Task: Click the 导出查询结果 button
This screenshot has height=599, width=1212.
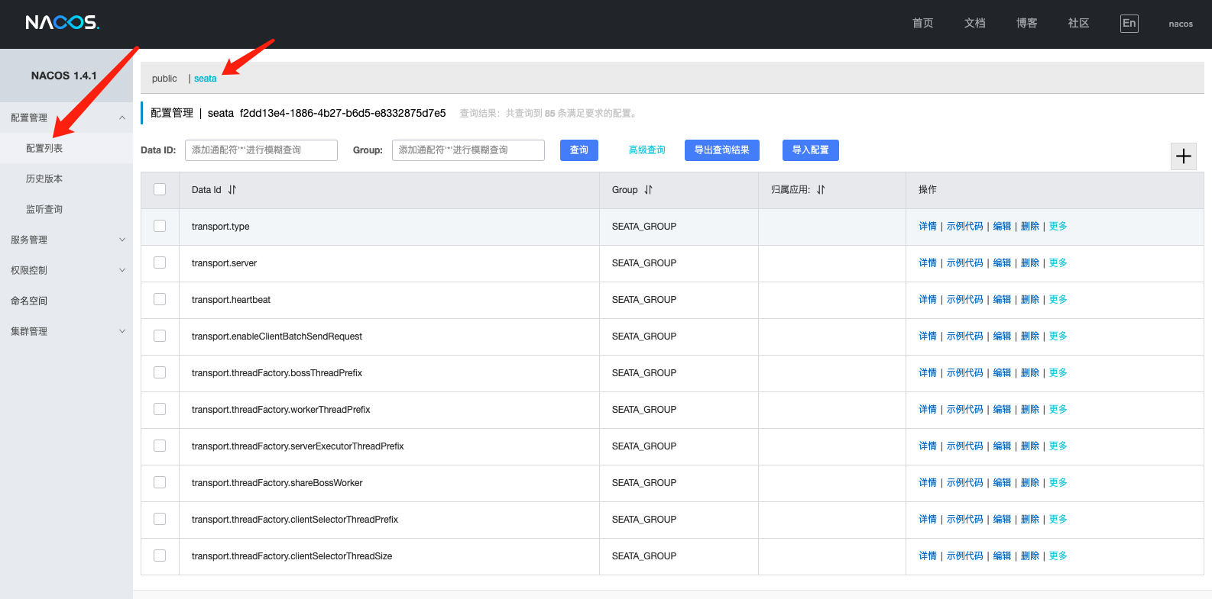Action: (x=721, y=150)
